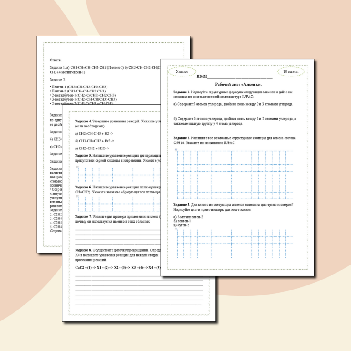Click the table anchor handle under Задание 3
351x351 pixels.
176,229
